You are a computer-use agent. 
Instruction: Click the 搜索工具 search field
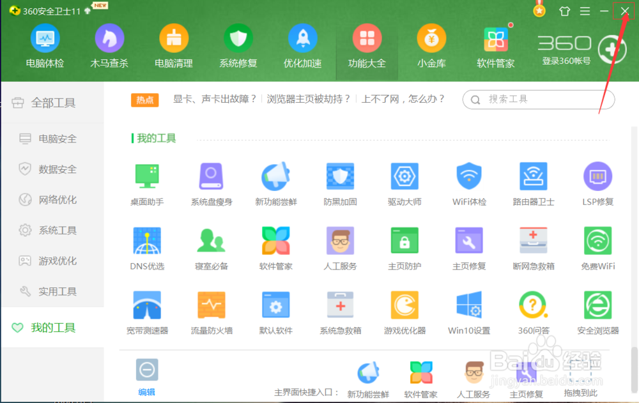click(x=538, y=100)
